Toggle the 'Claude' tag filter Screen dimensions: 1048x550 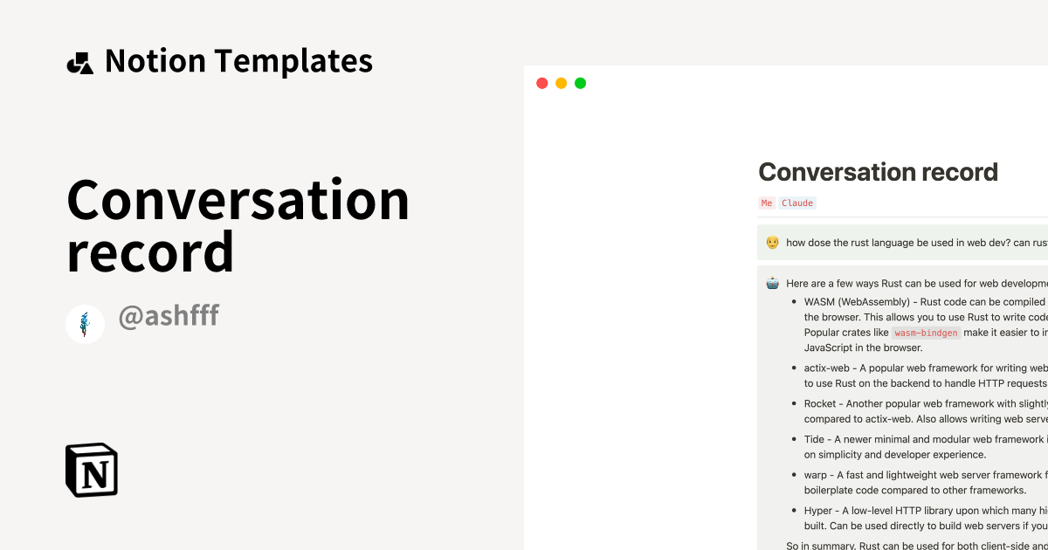[796, 203]
